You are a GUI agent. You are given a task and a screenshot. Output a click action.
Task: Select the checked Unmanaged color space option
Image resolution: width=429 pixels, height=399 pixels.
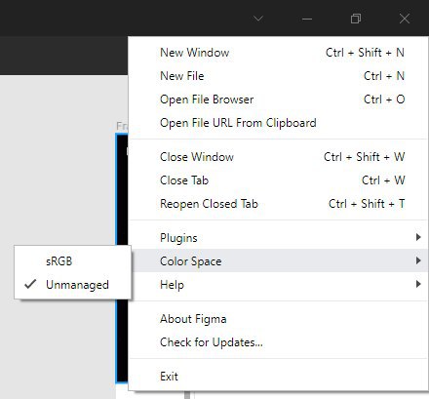[73, 285]
